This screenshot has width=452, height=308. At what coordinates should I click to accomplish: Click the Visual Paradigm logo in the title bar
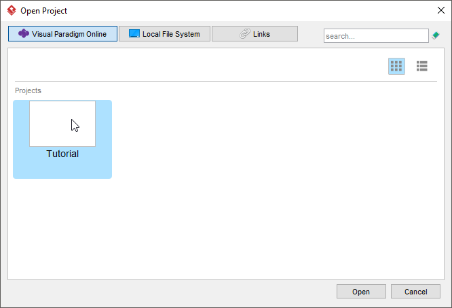(x=12, y=10)
